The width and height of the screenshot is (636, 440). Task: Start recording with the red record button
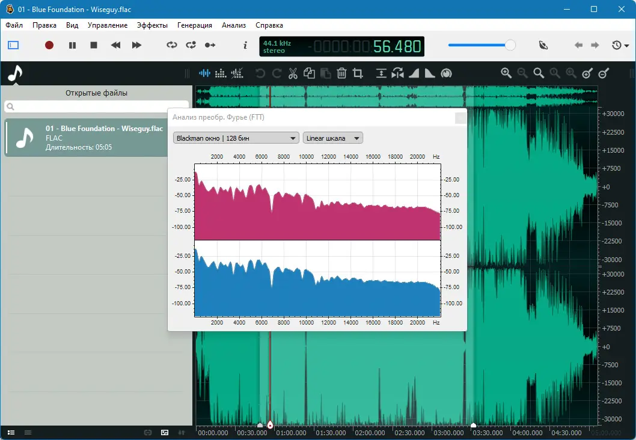click(x=49, y=45)
